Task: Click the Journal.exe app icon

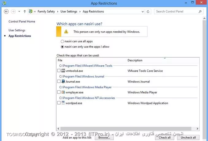Action: point(63,81)
